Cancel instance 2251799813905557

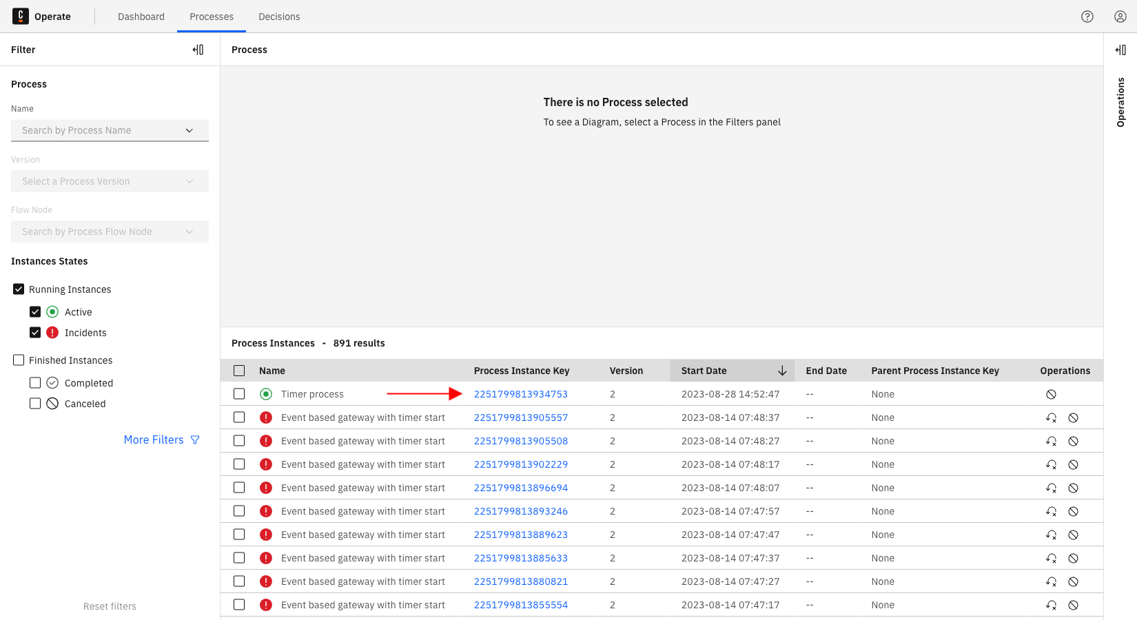pyautogui.click(x=1073, y=417)
